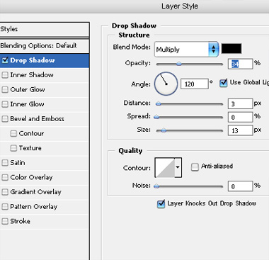Viewport: 269px width, 260px height.
Task: Select the Texture sub-style row
Action: (x=45, y=148)
